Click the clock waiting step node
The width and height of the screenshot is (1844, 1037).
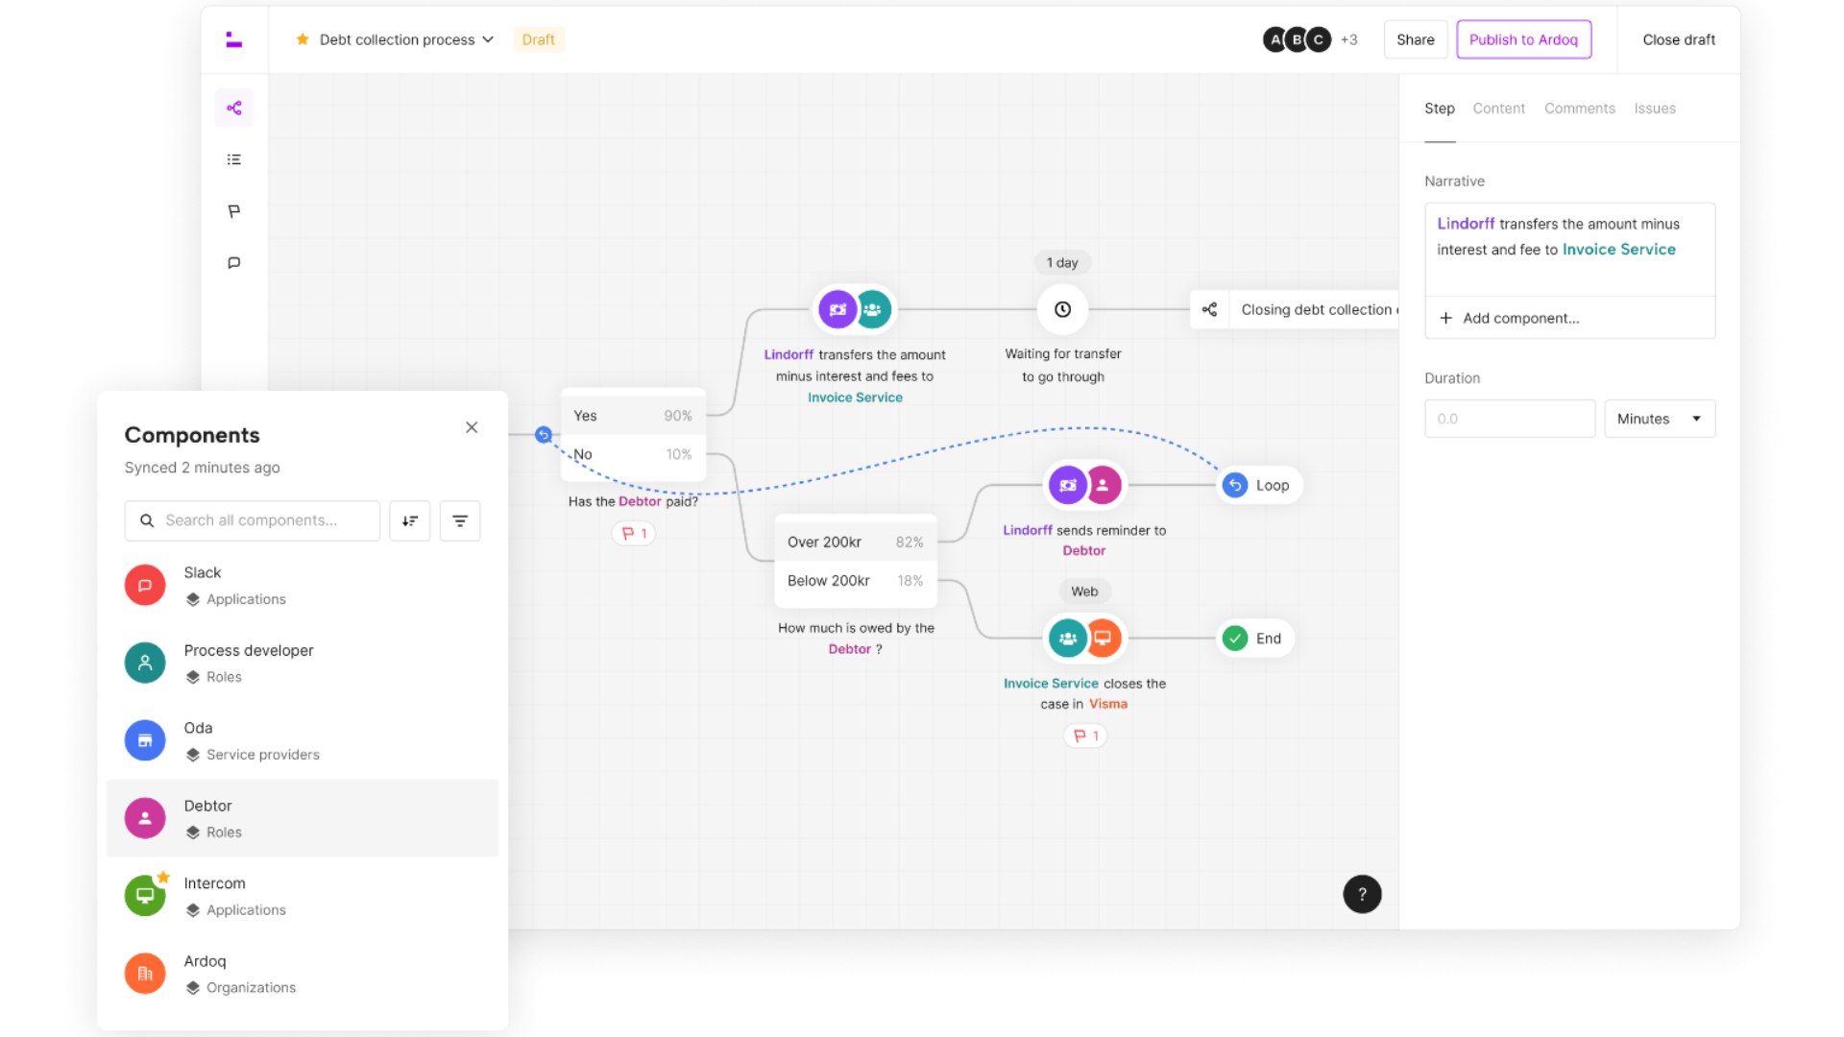click(x=1062, y=309)
